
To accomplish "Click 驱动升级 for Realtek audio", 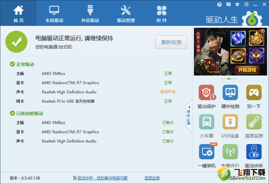I will (x=168, y=92).
